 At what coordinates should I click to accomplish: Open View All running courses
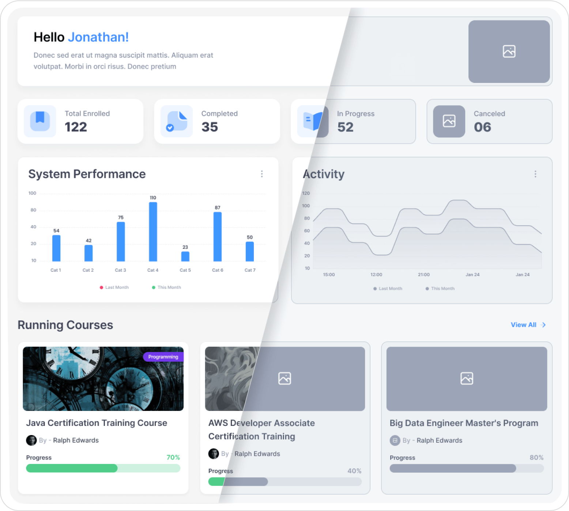click(528, 325)
